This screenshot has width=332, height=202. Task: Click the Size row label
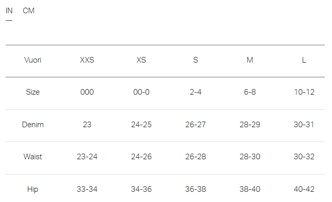coord(33,92)
